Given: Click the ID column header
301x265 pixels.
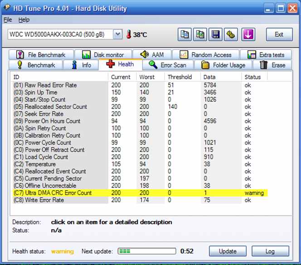Looking at the screenshot, I should point(59,77).
